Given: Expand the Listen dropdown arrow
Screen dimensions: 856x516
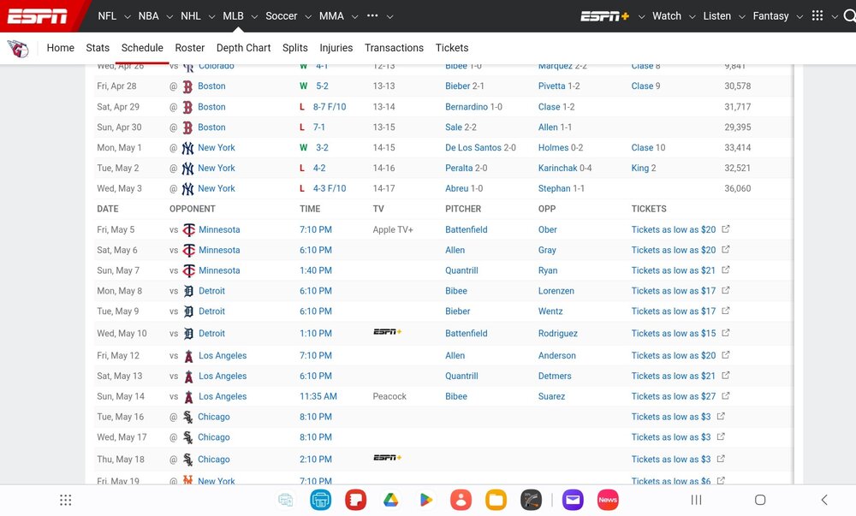Looking at the screenshot, I should 741,17.
